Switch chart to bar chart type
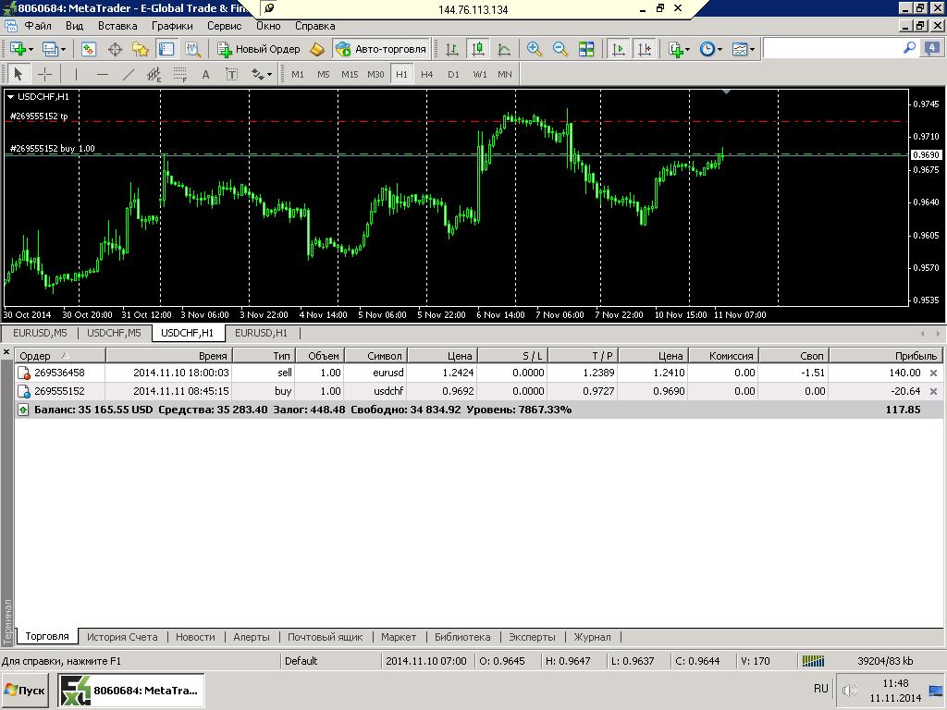Image resolution: width=947 pixels, height=710 pixels. point(451,49)
